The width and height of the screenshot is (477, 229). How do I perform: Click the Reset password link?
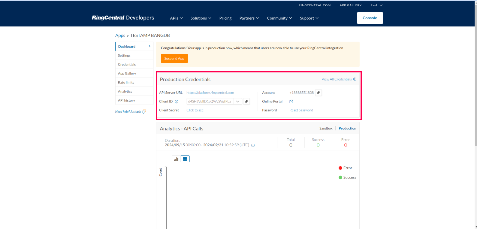[x=301, y=110]
